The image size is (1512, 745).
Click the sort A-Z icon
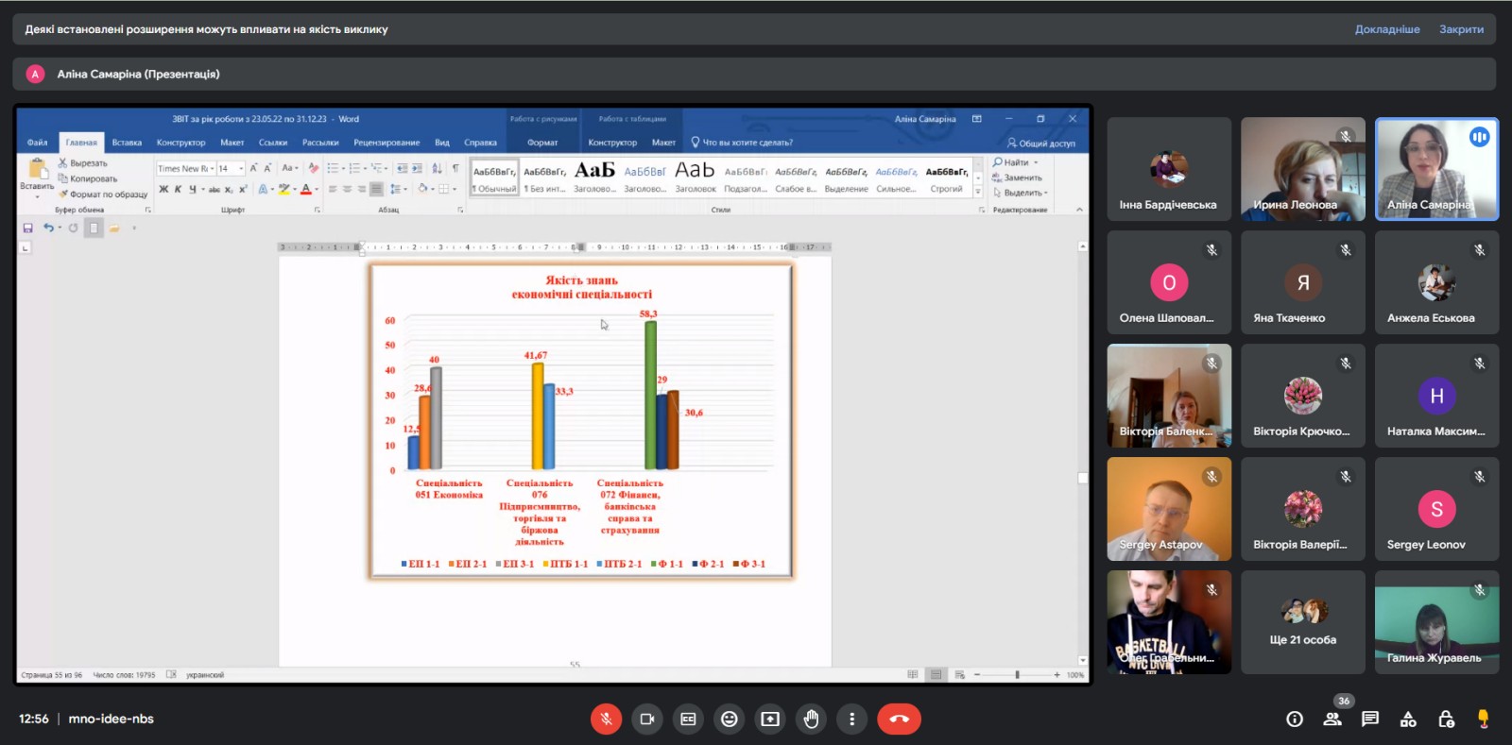pos(437,168)
